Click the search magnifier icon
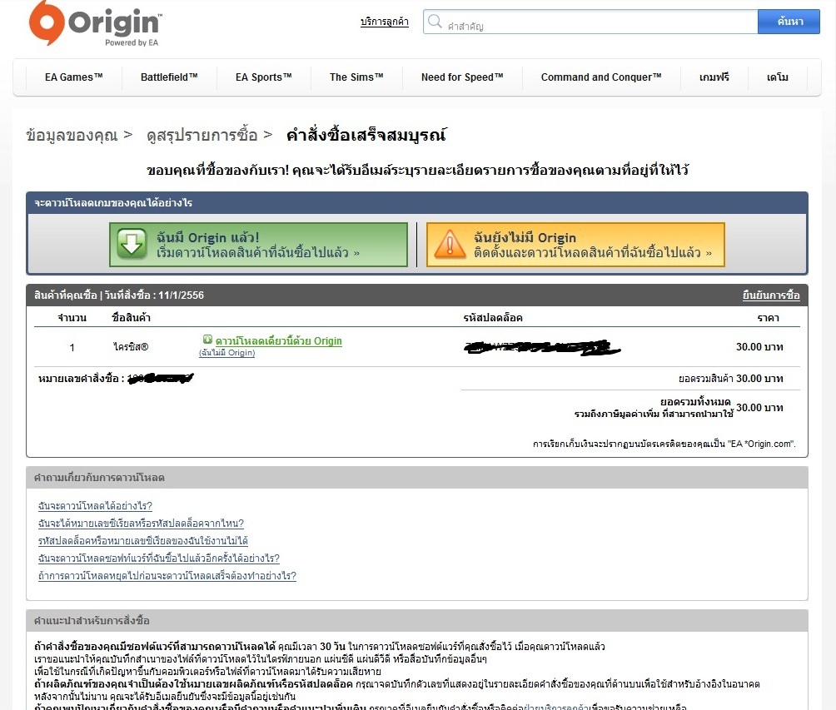836x710 pixels. 435,22
